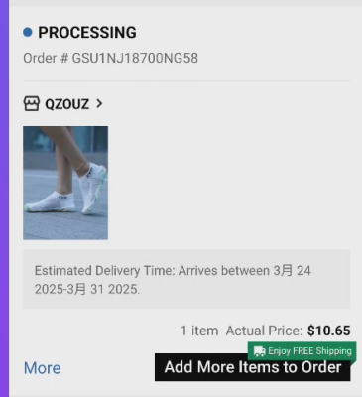The height and width of the screenshot is (397, 362).
Task: Click the blue status dot beside PROCESSING
Action: (28, 32)
